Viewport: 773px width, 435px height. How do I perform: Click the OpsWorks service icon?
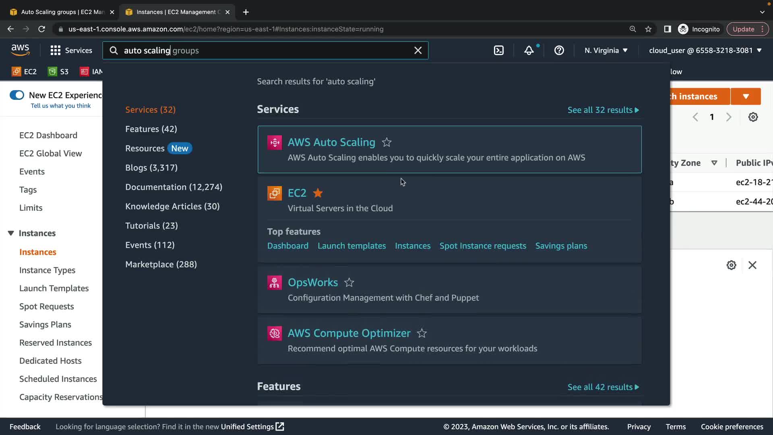(x=275, y=283)
